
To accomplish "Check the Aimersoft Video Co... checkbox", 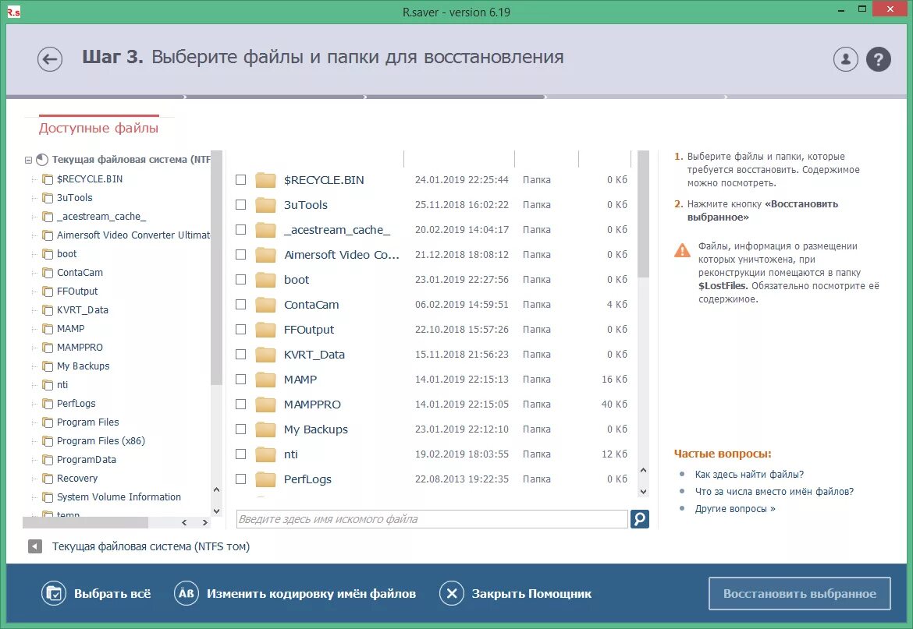I will point(240,255).
